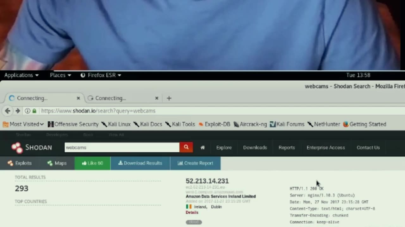Open the NetHunter bookmark
The image size is (405, 227).
pyautogui.click(x=324, y=124)
